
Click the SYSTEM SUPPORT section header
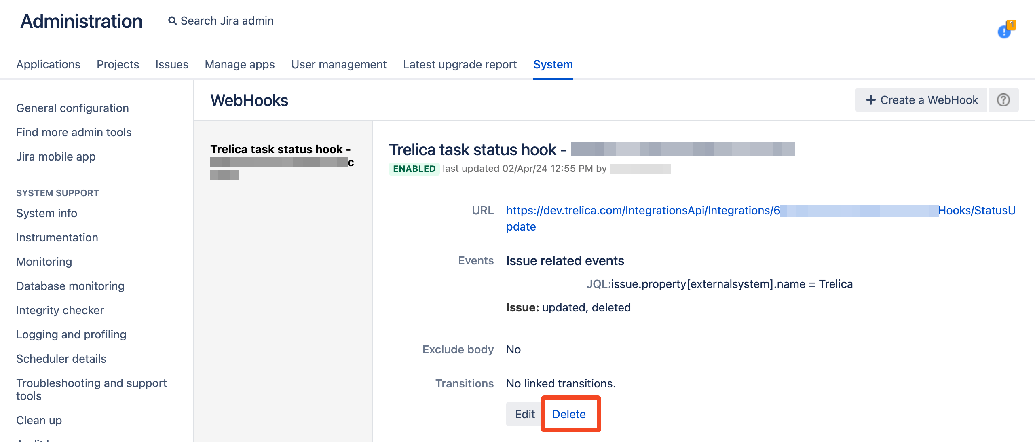point(57,193)
